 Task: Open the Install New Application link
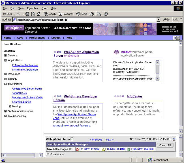pos(25,69)
